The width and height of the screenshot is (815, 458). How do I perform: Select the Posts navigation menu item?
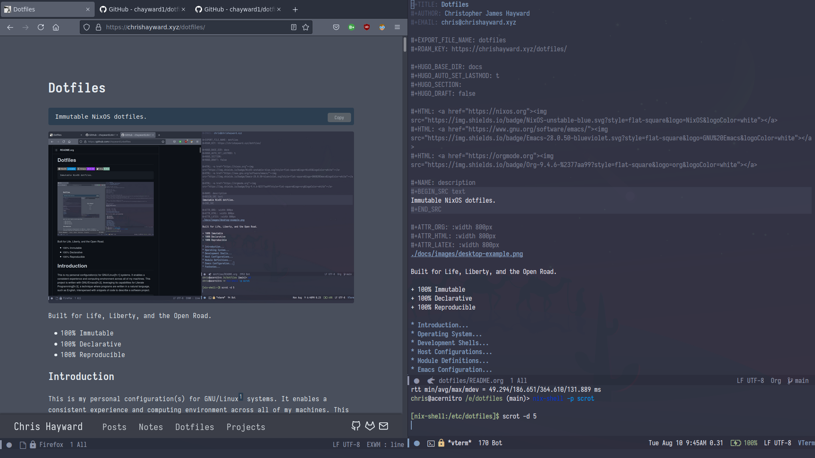point(114,427)
